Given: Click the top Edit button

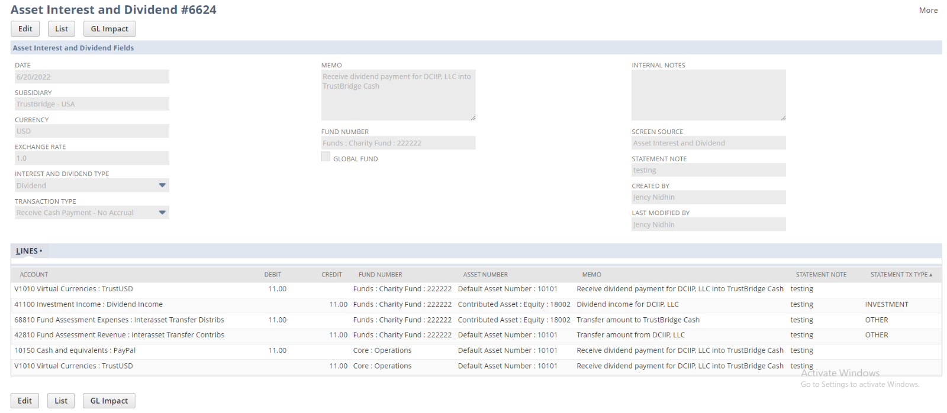Looking at the screenshot, I should (x=25, y=29).
